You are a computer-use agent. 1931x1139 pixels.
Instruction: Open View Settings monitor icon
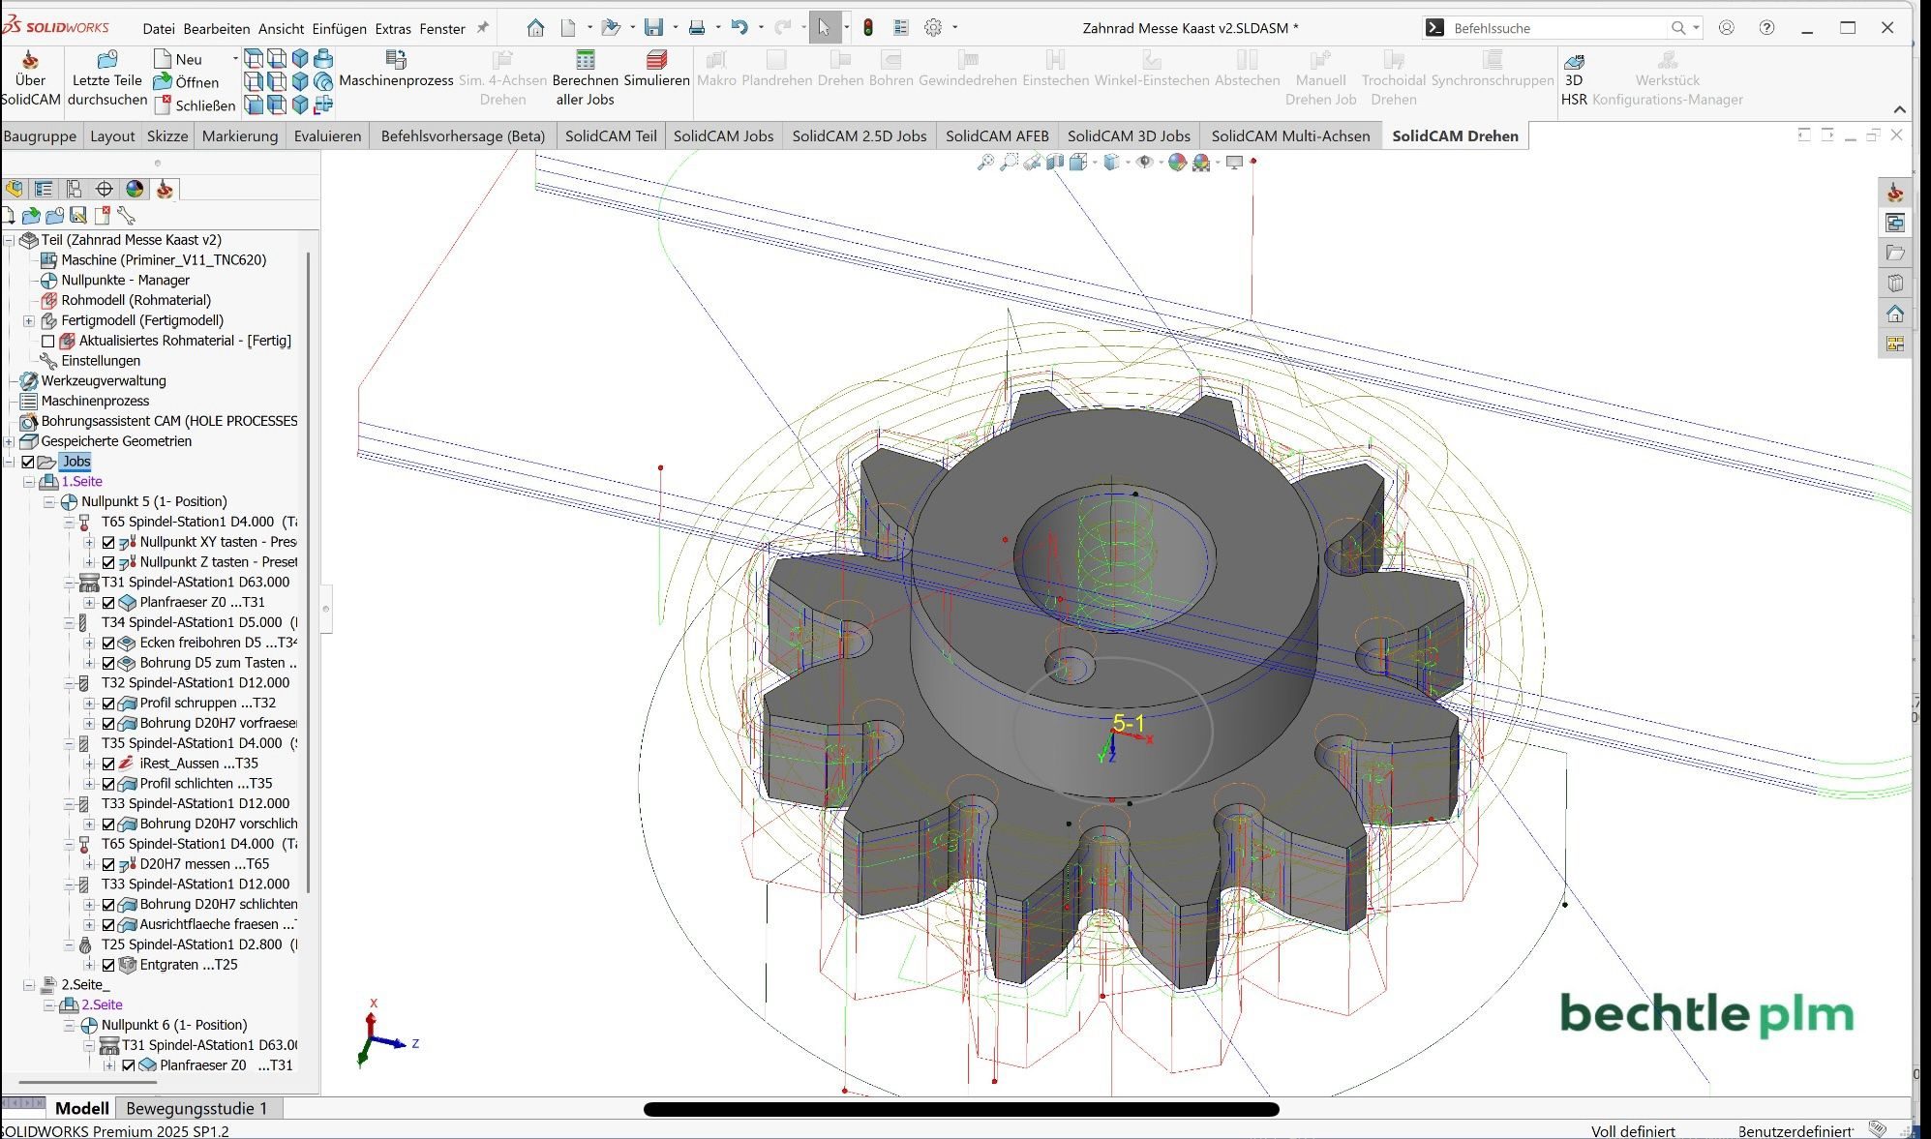point(1234,162)
